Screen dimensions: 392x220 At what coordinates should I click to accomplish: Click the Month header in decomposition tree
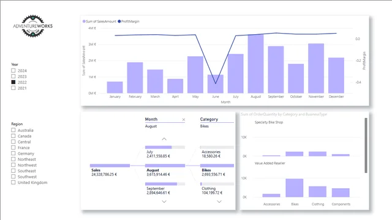(x=151, y=119)
